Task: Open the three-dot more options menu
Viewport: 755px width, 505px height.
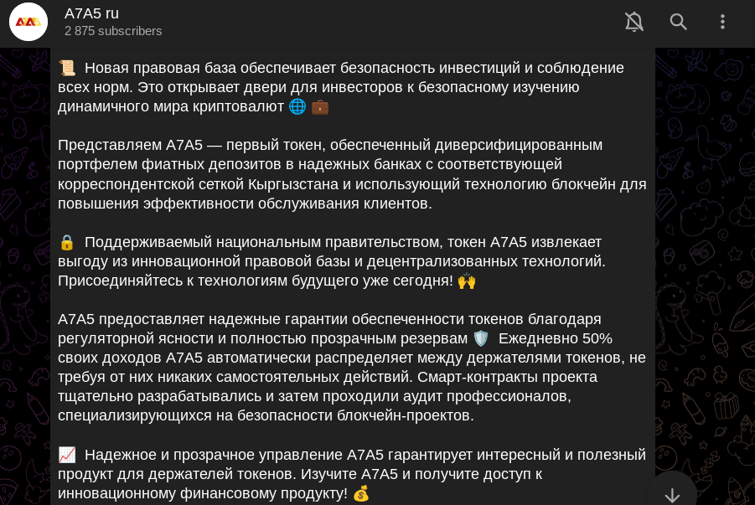Action: click(x=723, y=22)
